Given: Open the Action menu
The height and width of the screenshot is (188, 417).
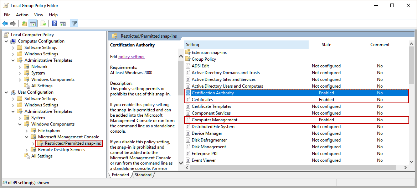Looking at the screenshot, I should tap(22, 15).
